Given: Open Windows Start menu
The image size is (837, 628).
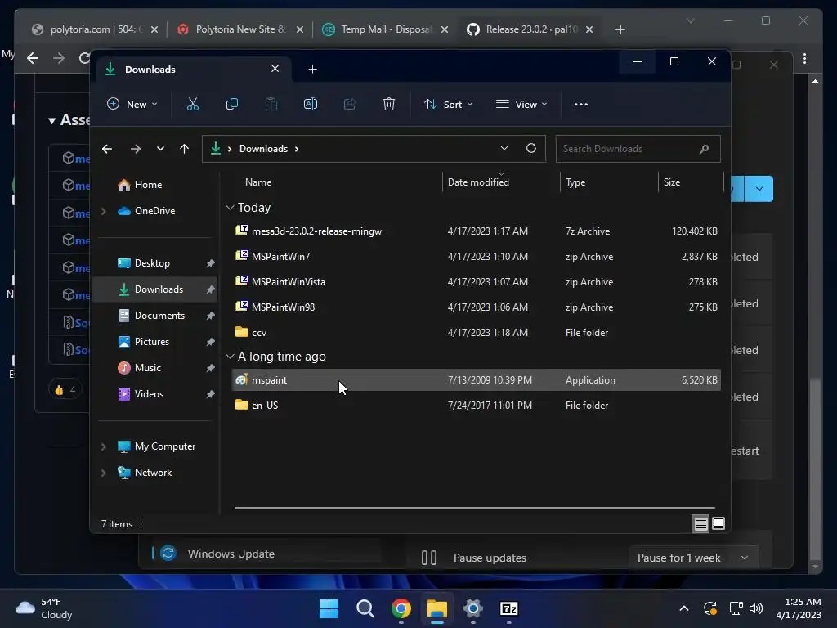Looking at the screenshot, I should click(x=329, y=608).
